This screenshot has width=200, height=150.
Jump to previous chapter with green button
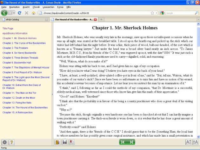tap(123, 142)
